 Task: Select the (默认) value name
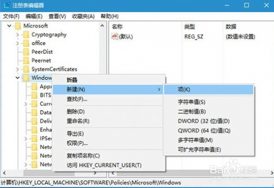(126, 36)
